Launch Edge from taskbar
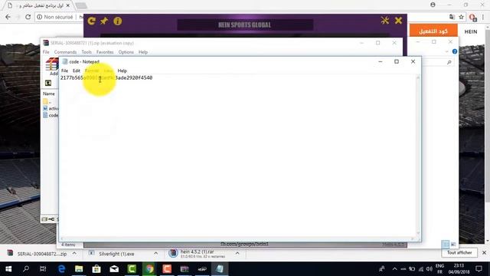Viewport: 490px width, 276px height. 61,269
